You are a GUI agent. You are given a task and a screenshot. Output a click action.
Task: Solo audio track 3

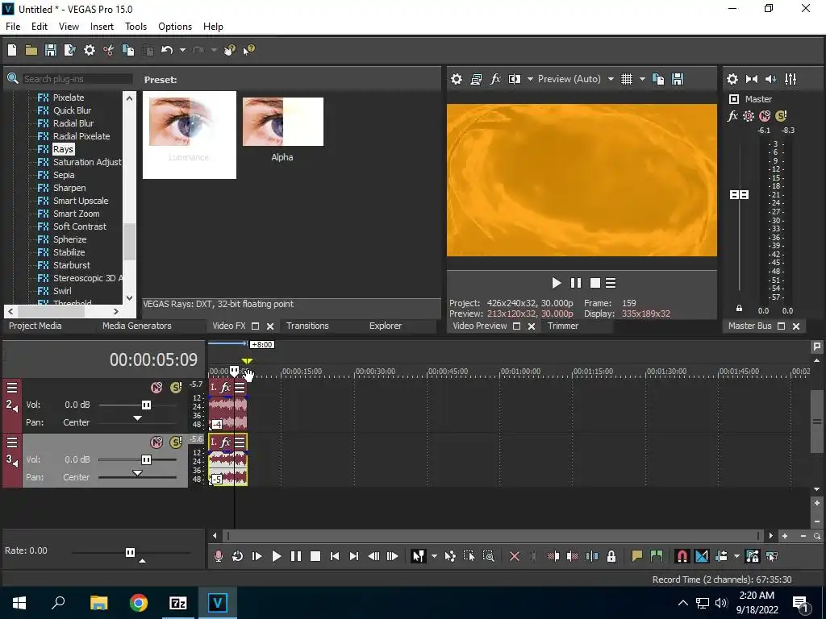coord(176,442)
